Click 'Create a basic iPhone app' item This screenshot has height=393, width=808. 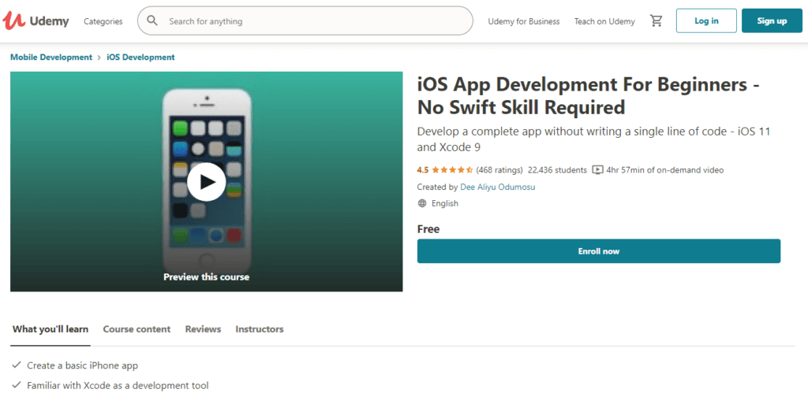(x=82, y=365)
